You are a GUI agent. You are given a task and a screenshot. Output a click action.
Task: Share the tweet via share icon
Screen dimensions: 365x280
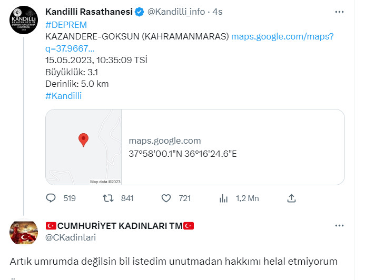291,198
